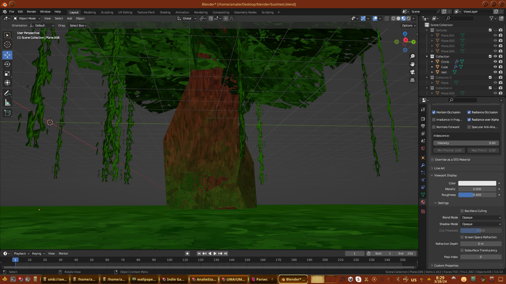This screenshot has width=506, height=284.
Task: Toggle camera view icon in viewport
Action: pyautogui.click(x=412, y=72)
